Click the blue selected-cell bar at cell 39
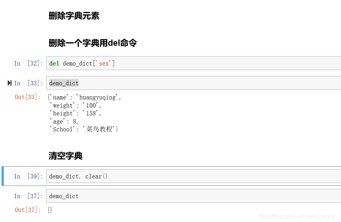Image resolution: width=341 pixels, height=222 pixels. tap(3, 176)
